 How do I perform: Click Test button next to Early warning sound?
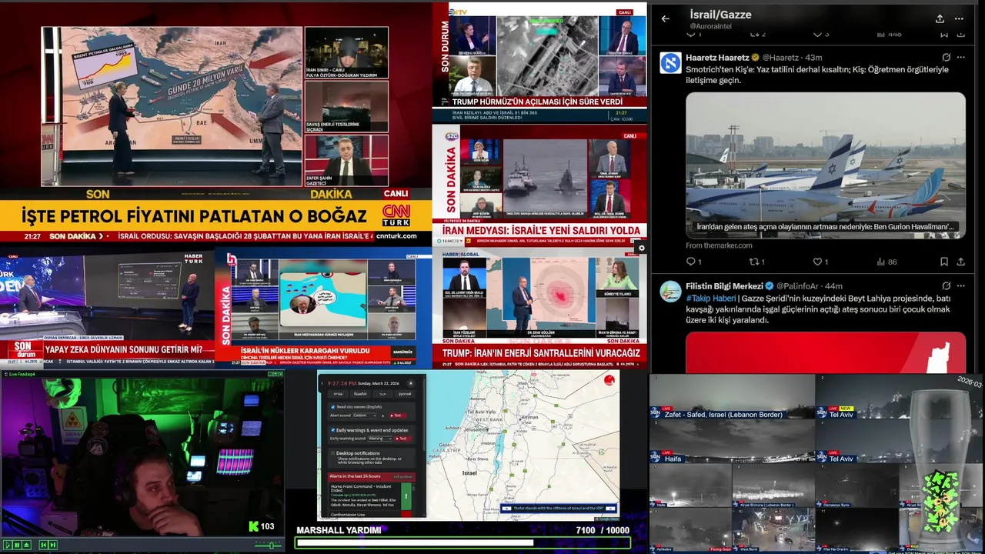(403, 439)
